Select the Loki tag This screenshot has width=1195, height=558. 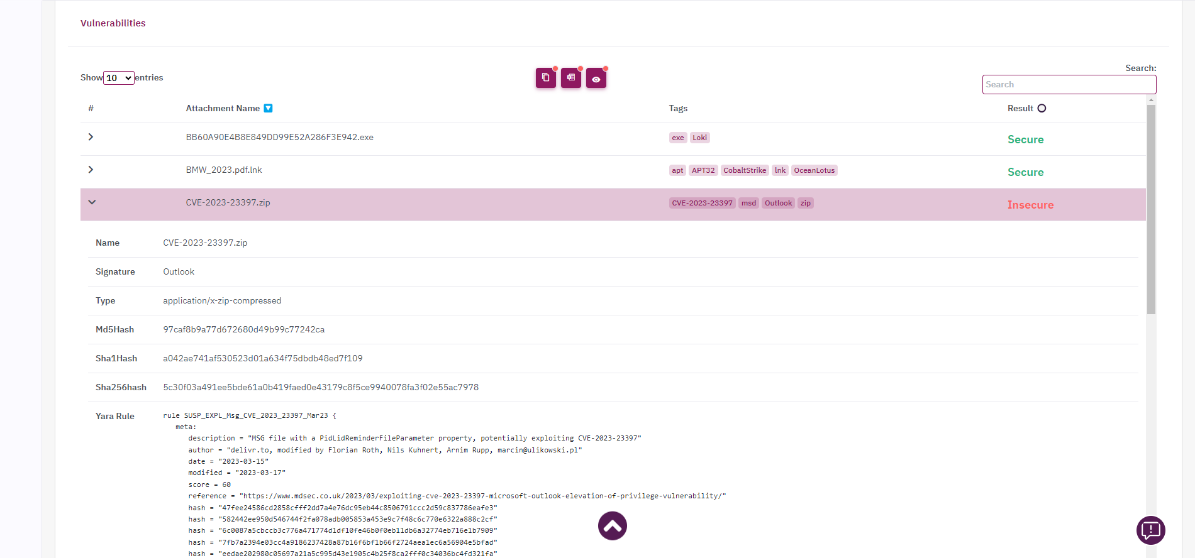pyautogui.click(x=700, y=138)
